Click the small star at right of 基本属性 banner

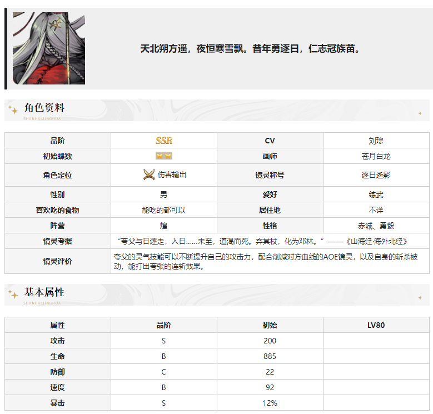point(420,298)
